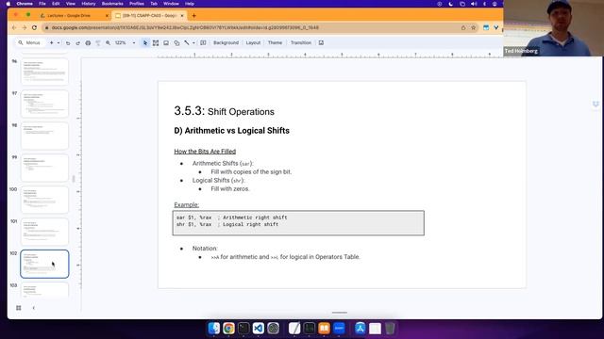The image size is (604, 339).
Task: Close the CSAPP presentation tab
Action: point(182,15)
